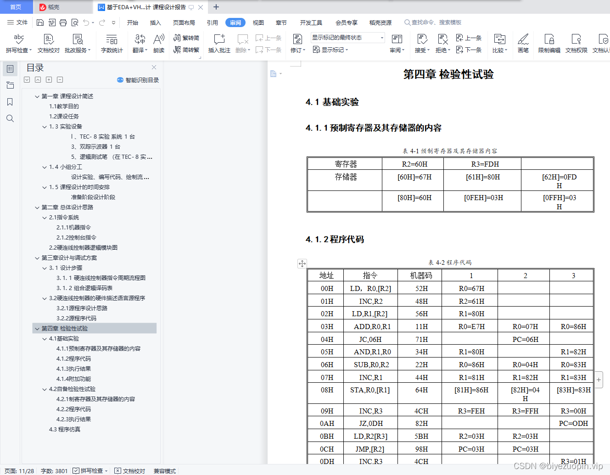Image resolution: width=610 pixels, height=475 pixels.
Task: Insert a comment with 插入批注
Action: pos(219,43)
